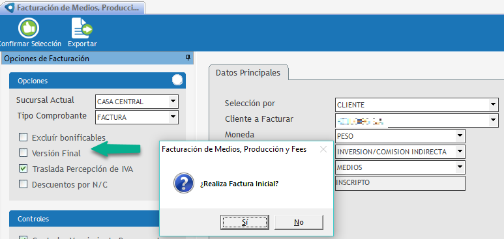504x239 pixels.
Task: Click the application logo icon in window tab
Action: (10, 8)
